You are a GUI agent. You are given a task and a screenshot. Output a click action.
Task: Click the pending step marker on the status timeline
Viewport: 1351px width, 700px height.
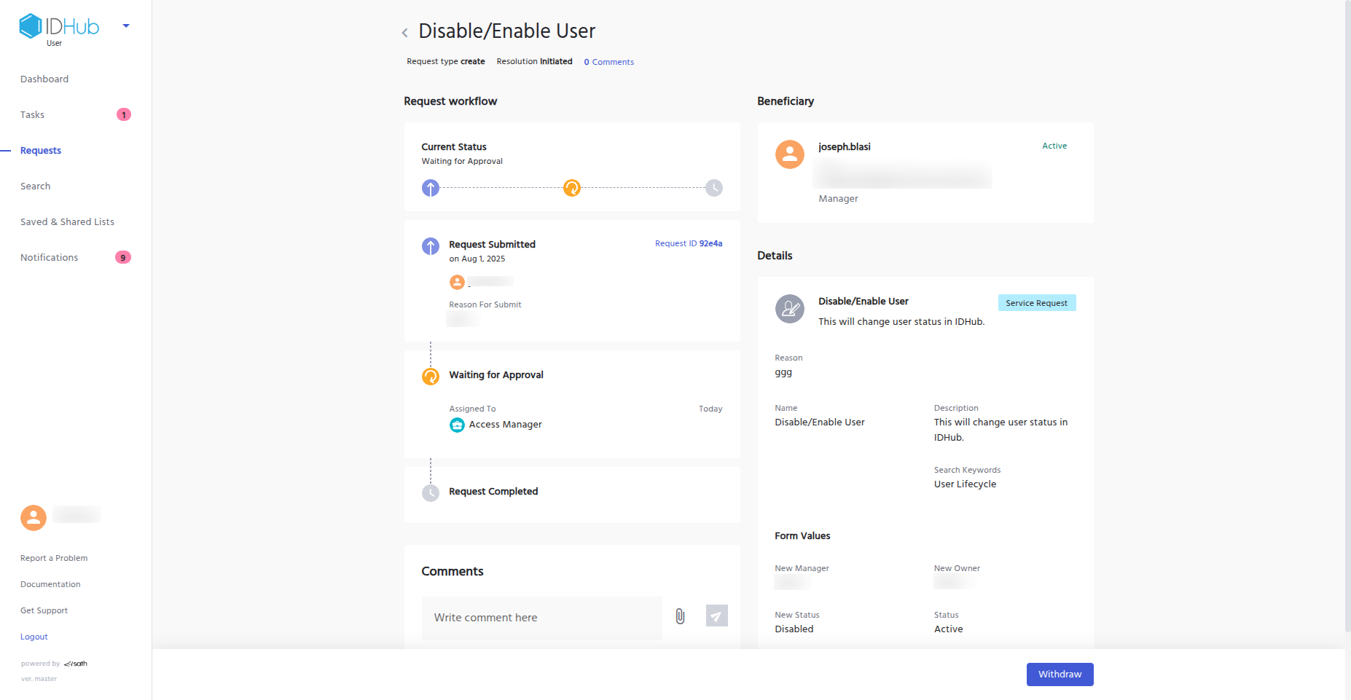pyautogui.click(x=714, y=188)
